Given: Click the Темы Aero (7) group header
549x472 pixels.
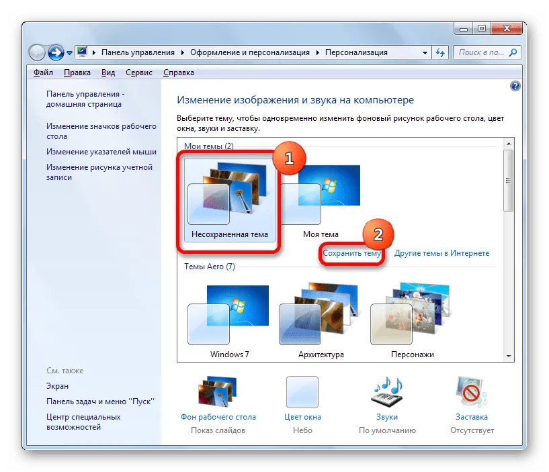Looking at the screenshot, I should [210, 267].
